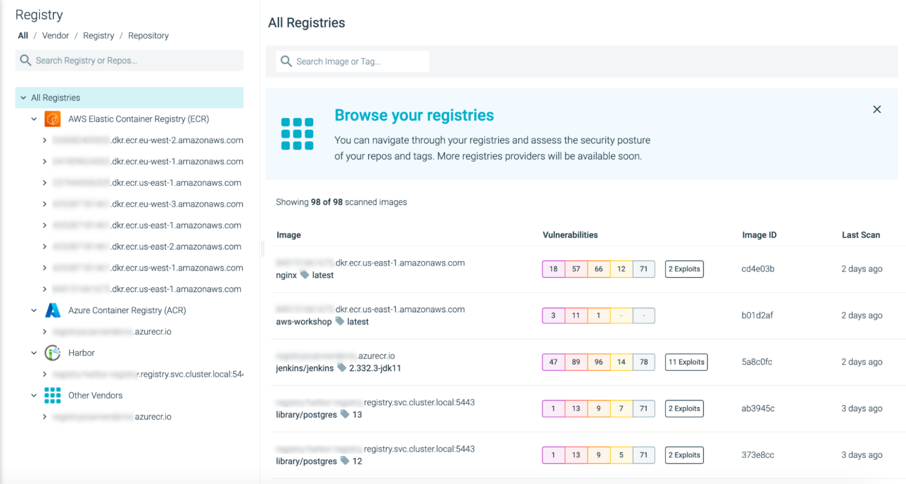Click the Search Image or Tag field

point(352,61)
